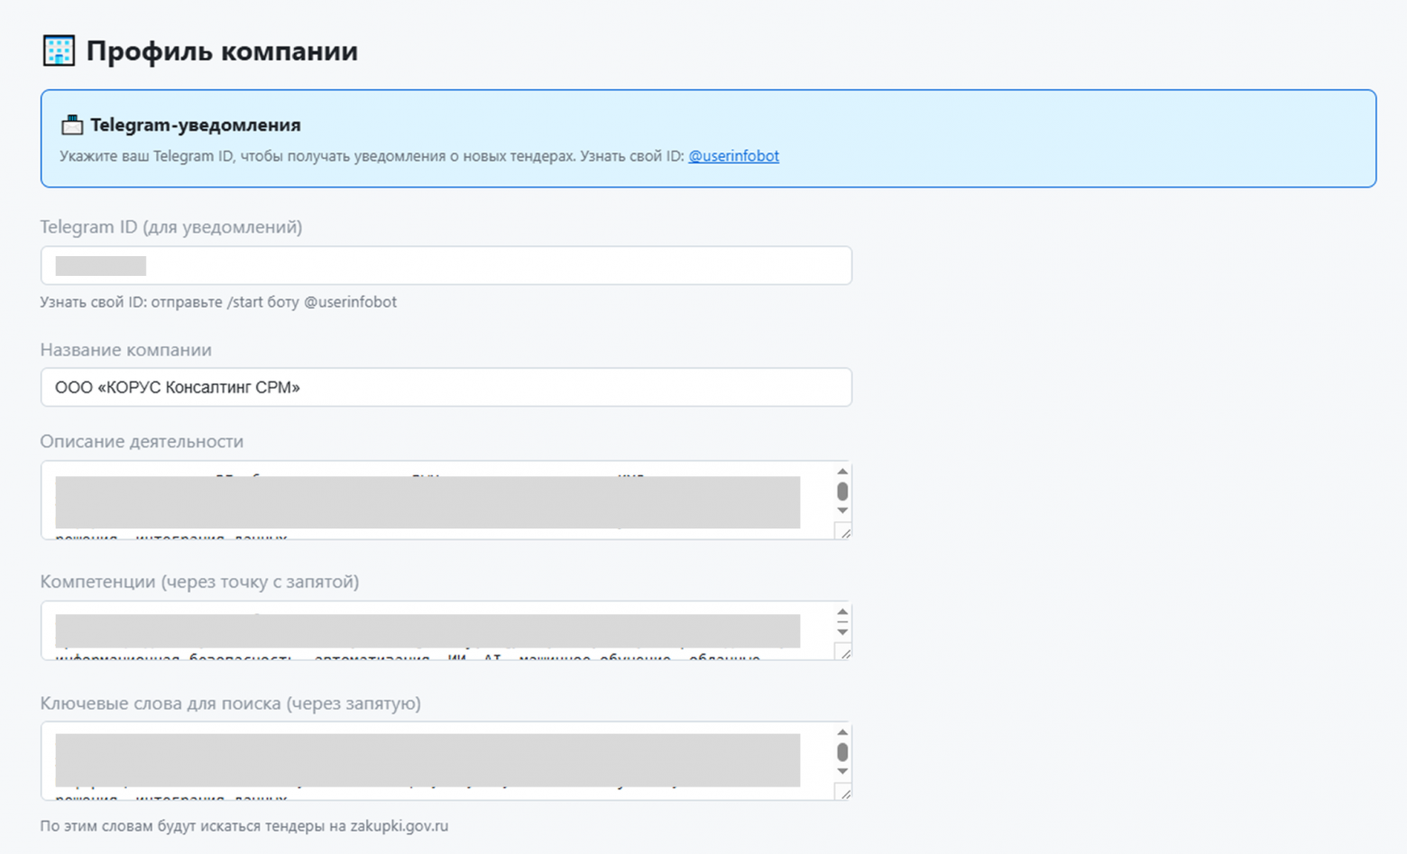Open the @userinfobot link
This screenshot has width=1407, height=854.
tap(733, 156)
